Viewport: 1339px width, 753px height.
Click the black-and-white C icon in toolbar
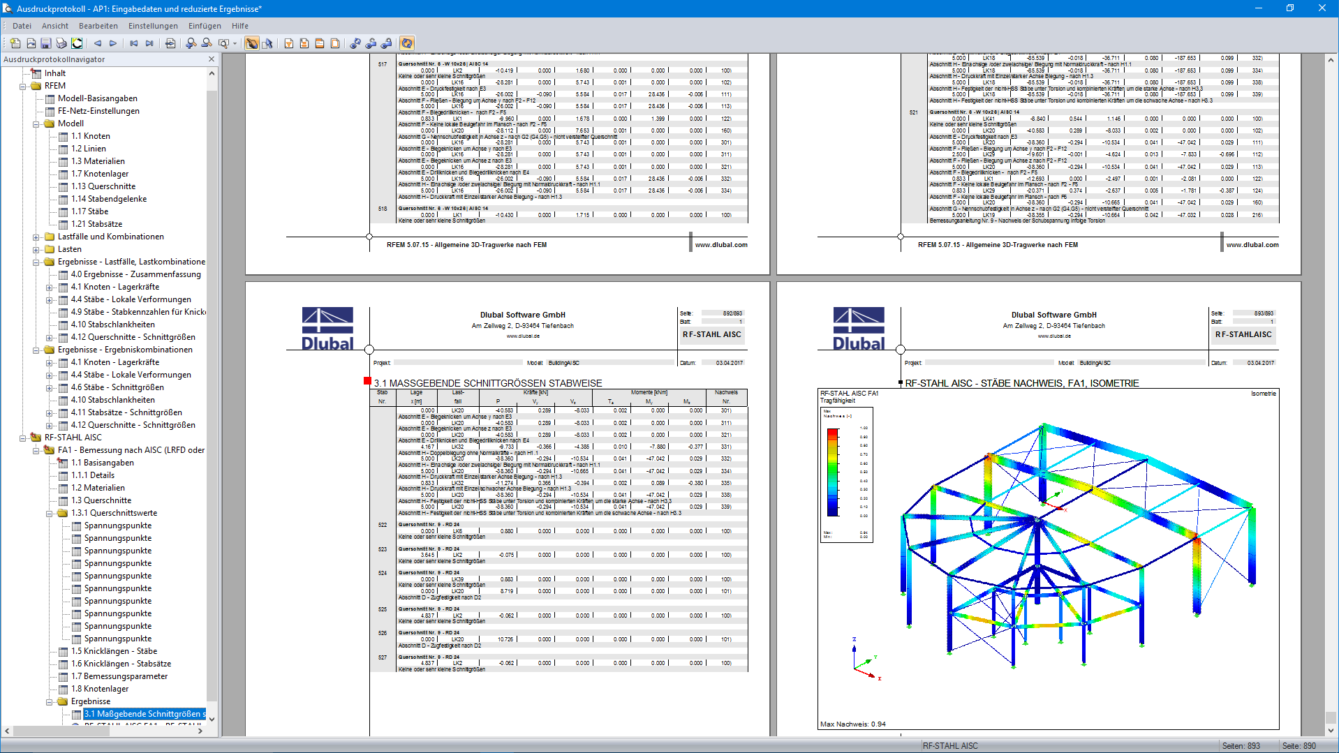tap(77, 43)
